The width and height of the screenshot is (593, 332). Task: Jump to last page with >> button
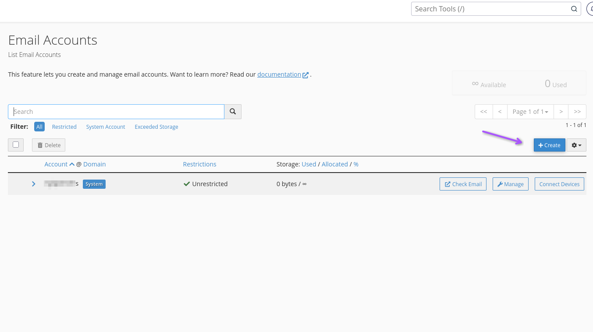click(577, 112)
